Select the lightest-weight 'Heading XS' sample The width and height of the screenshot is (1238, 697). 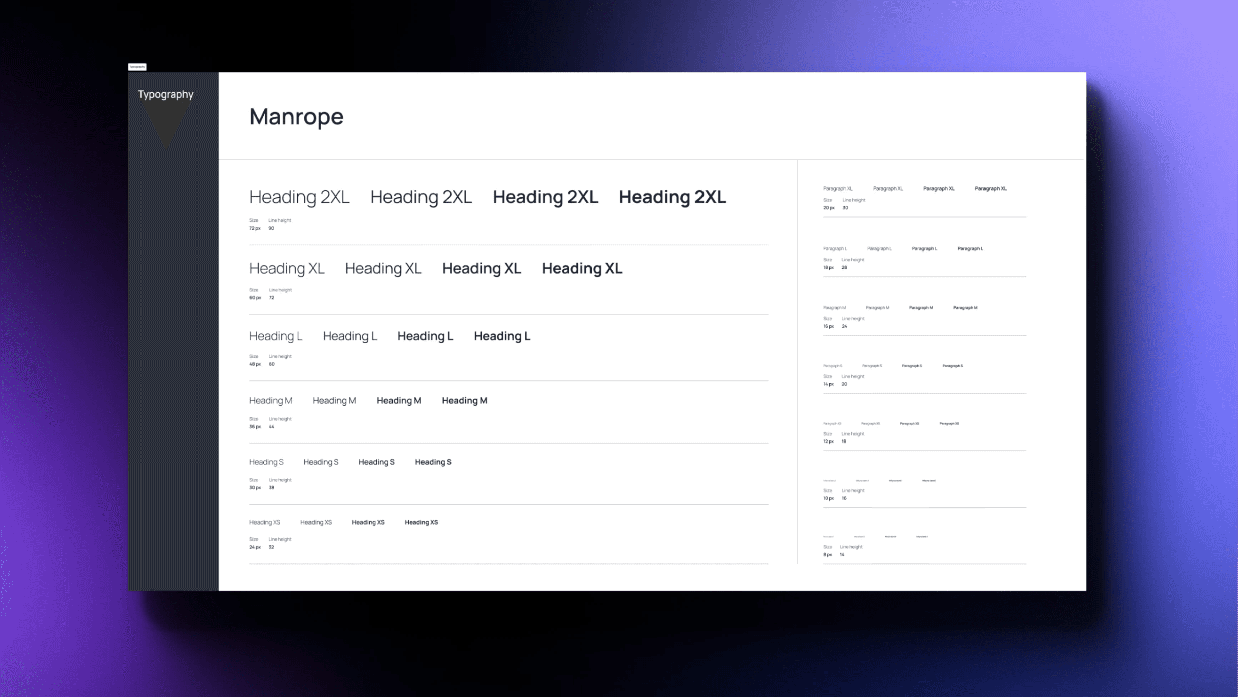264,523
